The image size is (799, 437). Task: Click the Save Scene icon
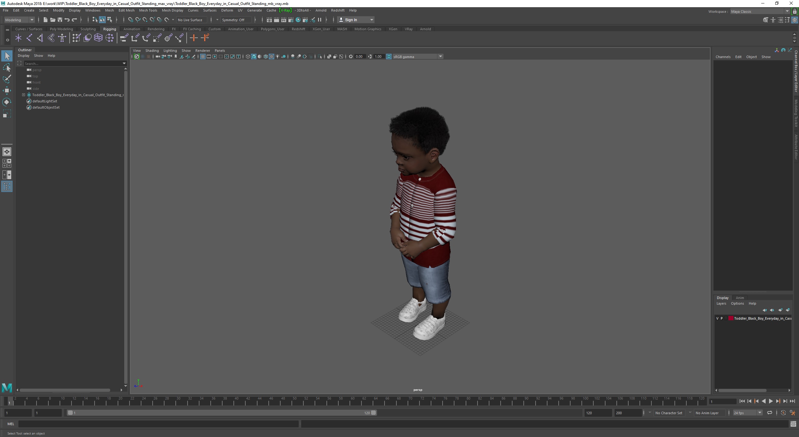coord(60,20)
